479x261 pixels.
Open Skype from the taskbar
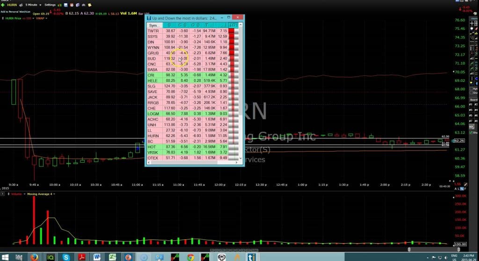pos(65,257)
